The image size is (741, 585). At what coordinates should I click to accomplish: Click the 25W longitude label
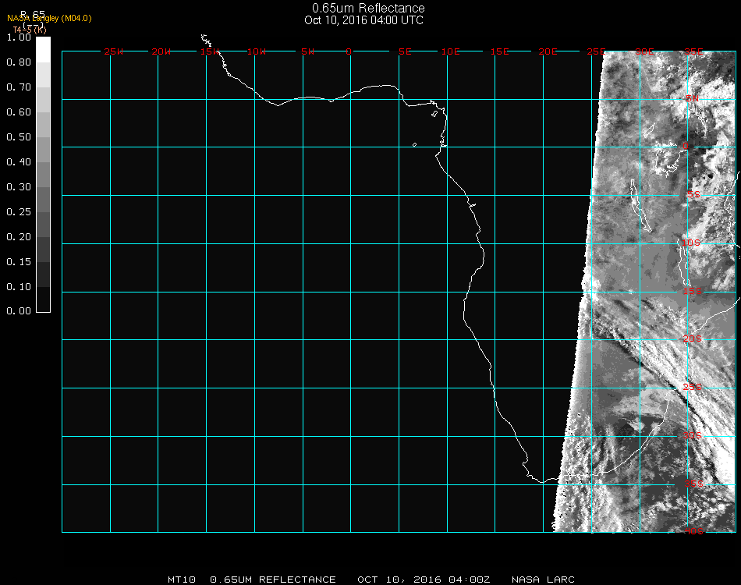point(114,51)
